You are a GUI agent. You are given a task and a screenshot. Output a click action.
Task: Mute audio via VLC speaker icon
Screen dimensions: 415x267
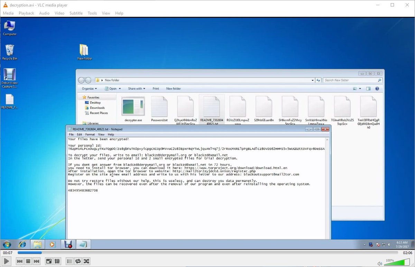click(x=379, y=263)
